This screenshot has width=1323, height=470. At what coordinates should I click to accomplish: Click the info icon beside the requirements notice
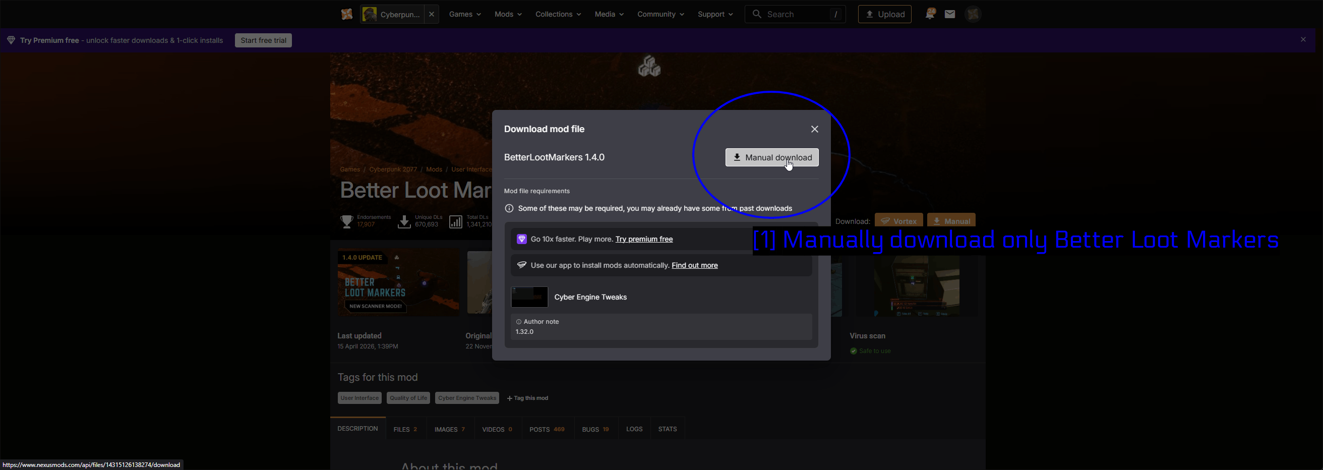click(509, 208)
